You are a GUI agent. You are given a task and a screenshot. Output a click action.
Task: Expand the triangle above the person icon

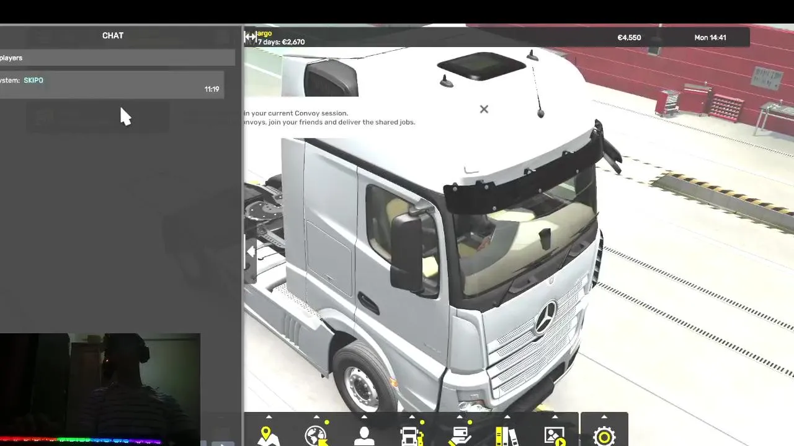(x=364, y=417)
